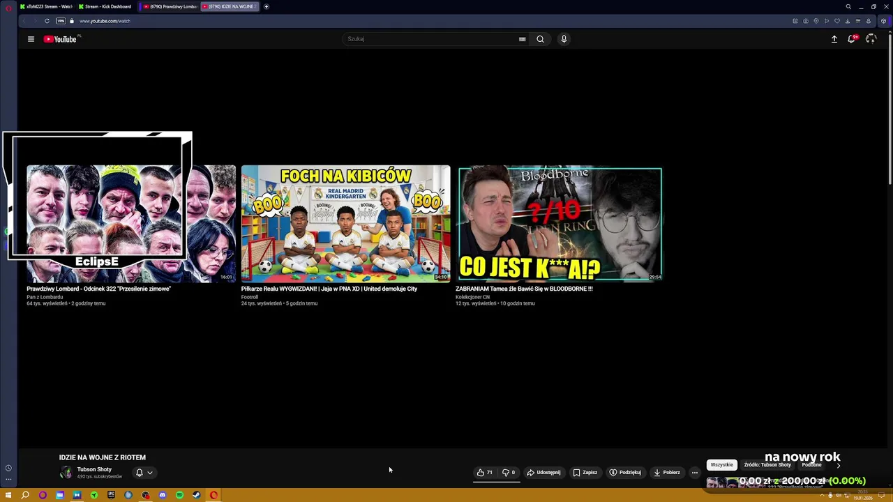Go back with the browser back arrow
This screenshot has width=893, height=502.
(x=24, y=21)
